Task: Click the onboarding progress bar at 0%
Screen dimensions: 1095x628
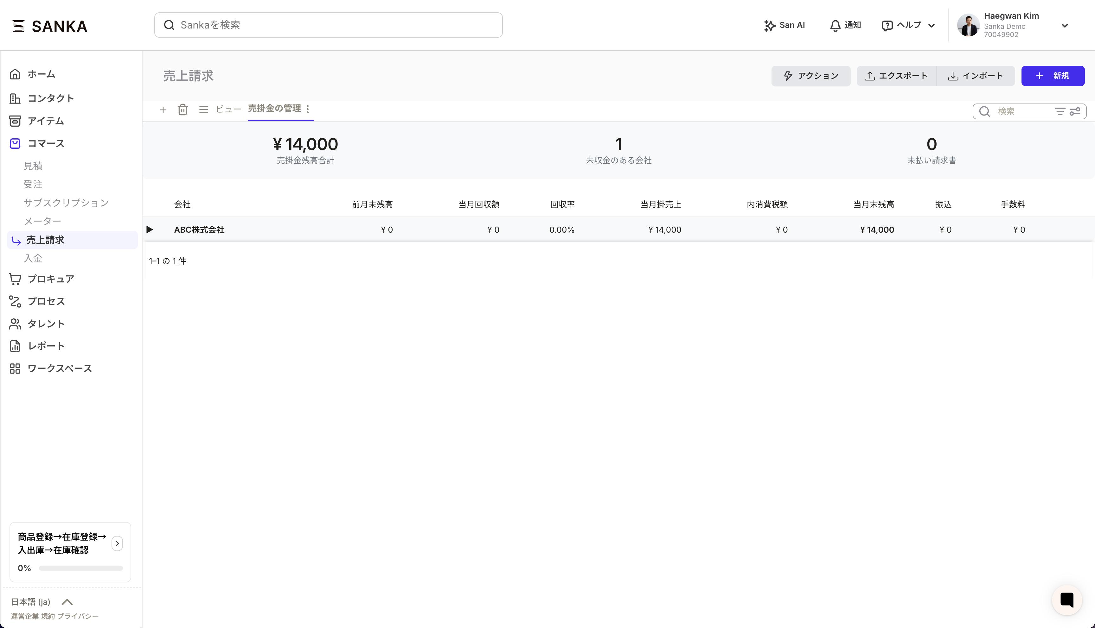Action: pyautogui.click(x=81, y=568)
